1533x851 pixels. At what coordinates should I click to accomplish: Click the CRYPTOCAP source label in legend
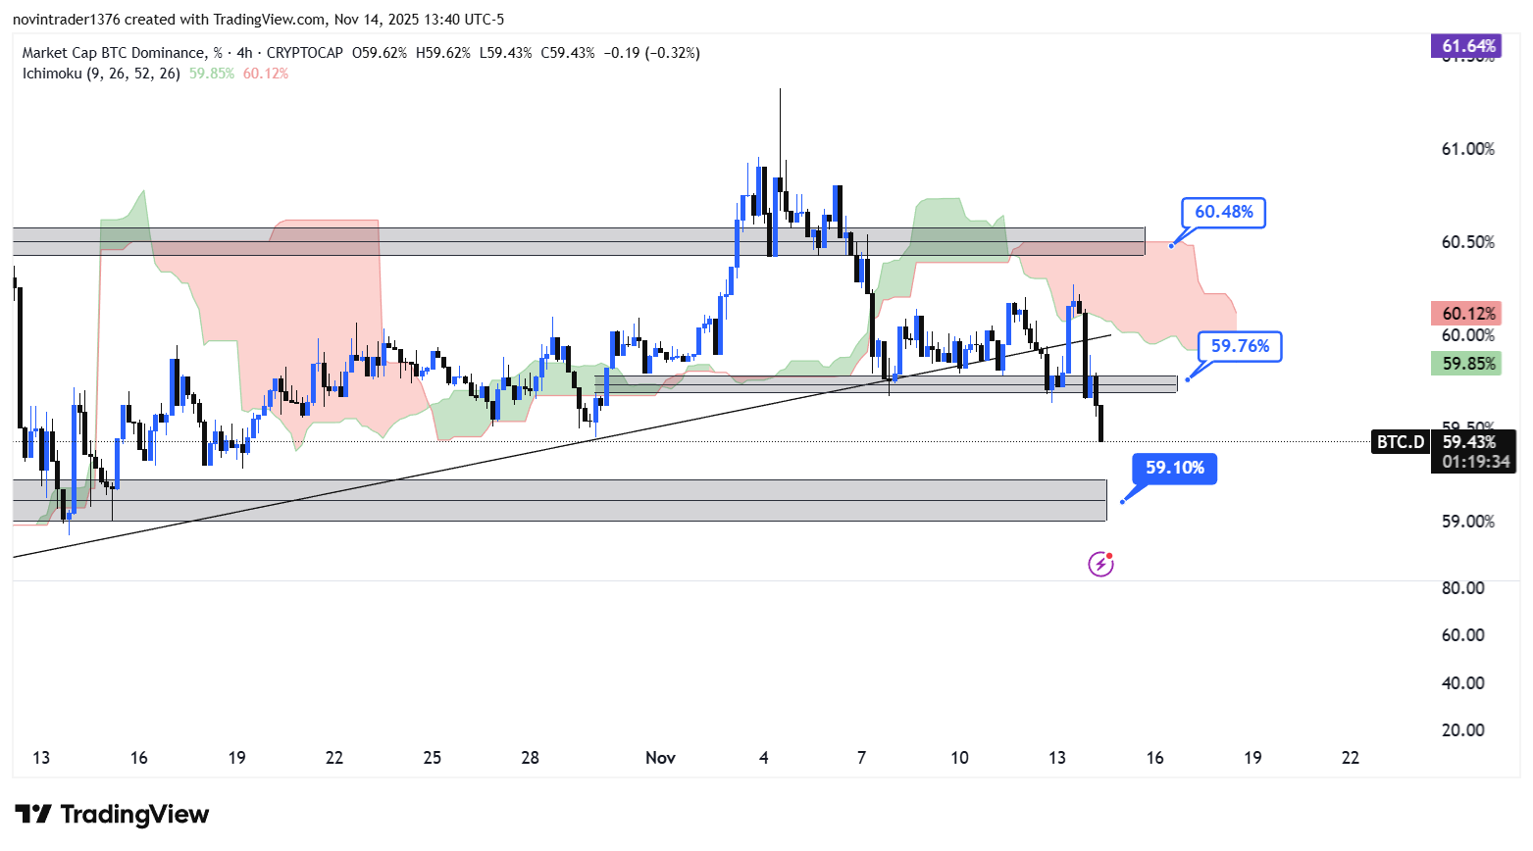pos(304,53)
